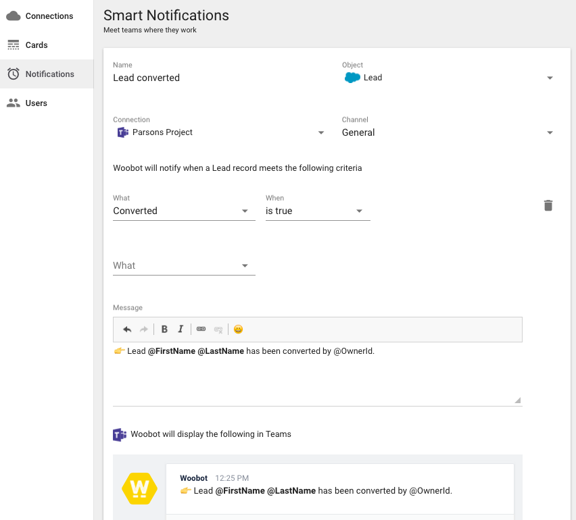Click '@FirstName' in the message editor
The width and height of the screenshot is (576, 520).
point(172,351)
